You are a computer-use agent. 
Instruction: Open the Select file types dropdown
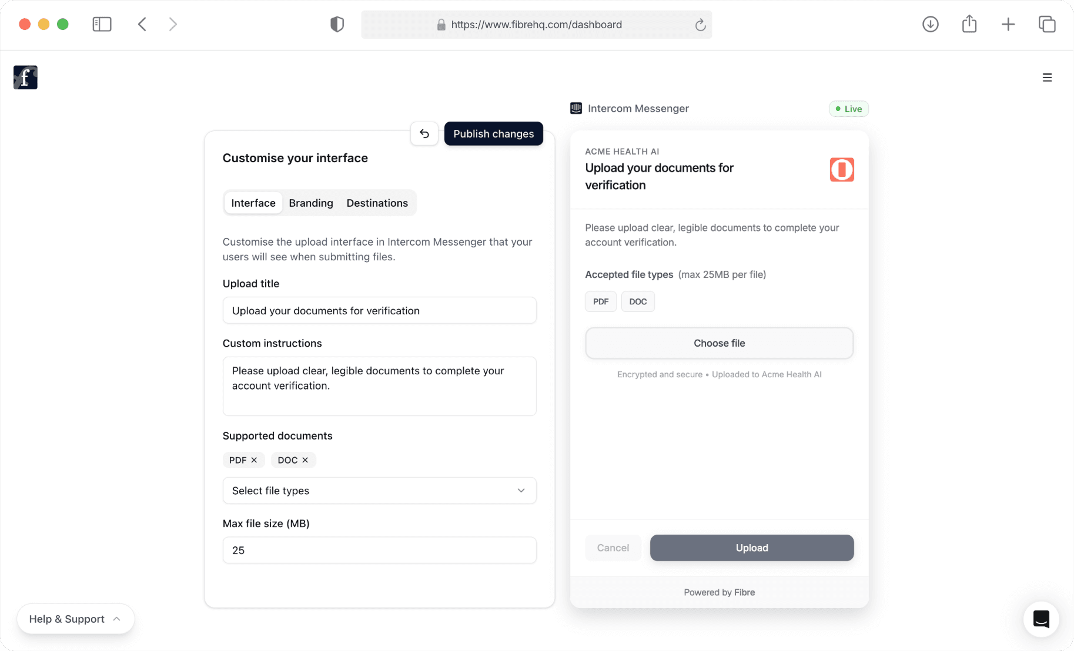[379, 491]
